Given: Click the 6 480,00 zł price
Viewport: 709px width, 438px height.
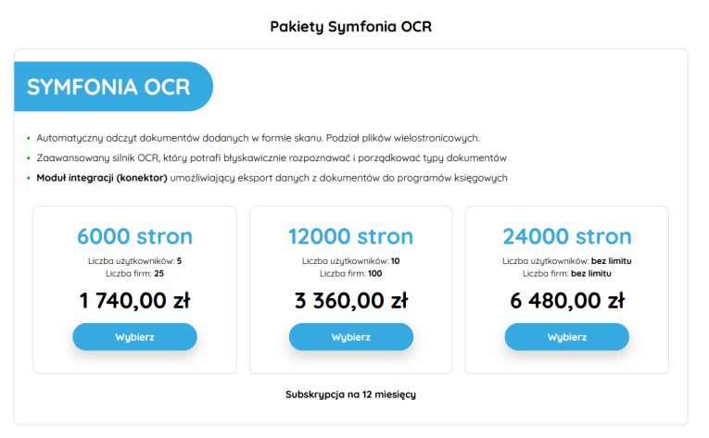Looking at the screenshot, I should [x=567, y=301].
